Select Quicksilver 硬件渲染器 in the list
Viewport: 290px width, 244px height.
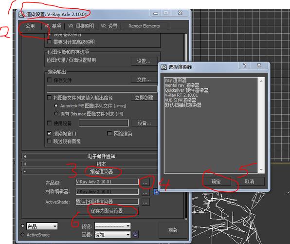click(x=186, y=90)
